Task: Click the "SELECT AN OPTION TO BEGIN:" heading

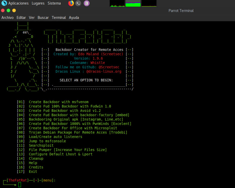Action: pyautogui.click(x=86, y=80)
